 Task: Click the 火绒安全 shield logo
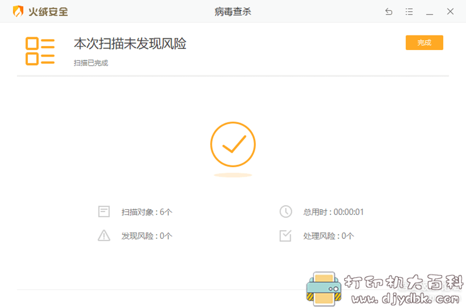tap(19, 12)
